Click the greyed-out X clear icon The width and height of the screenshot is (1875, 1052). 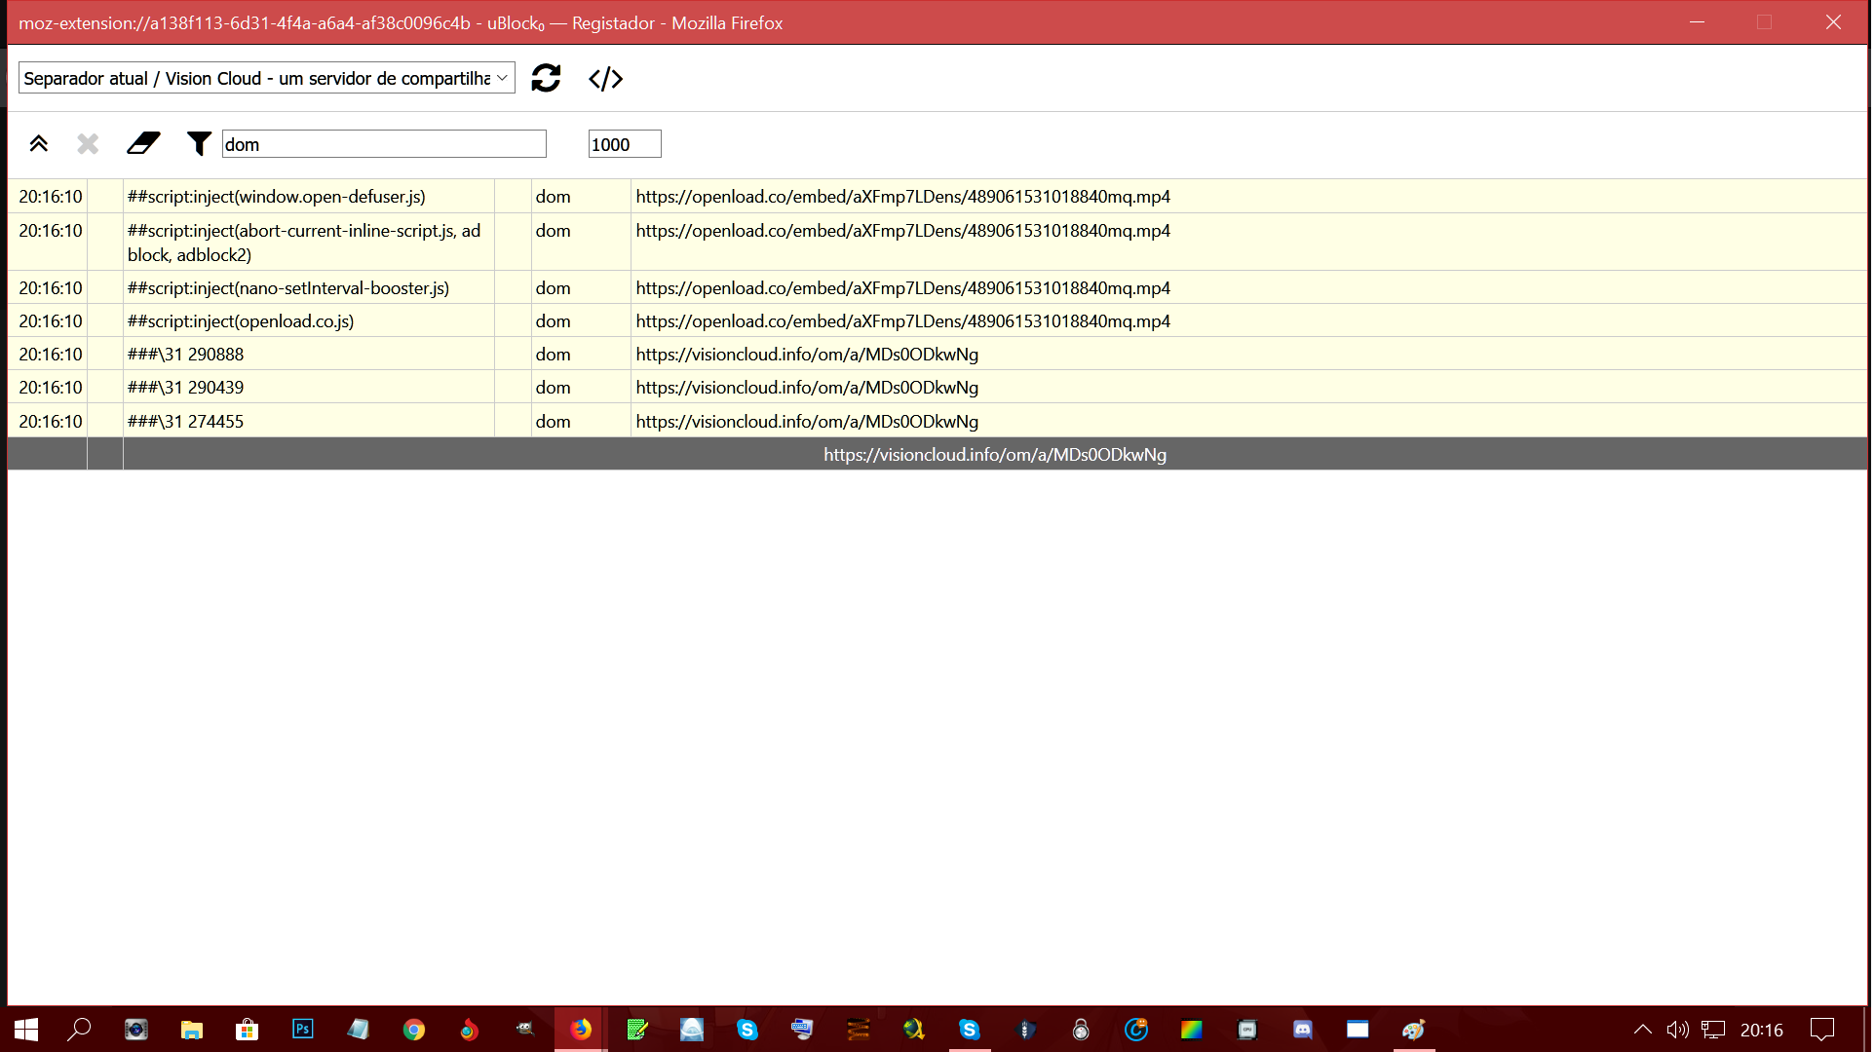click(87, 143)
